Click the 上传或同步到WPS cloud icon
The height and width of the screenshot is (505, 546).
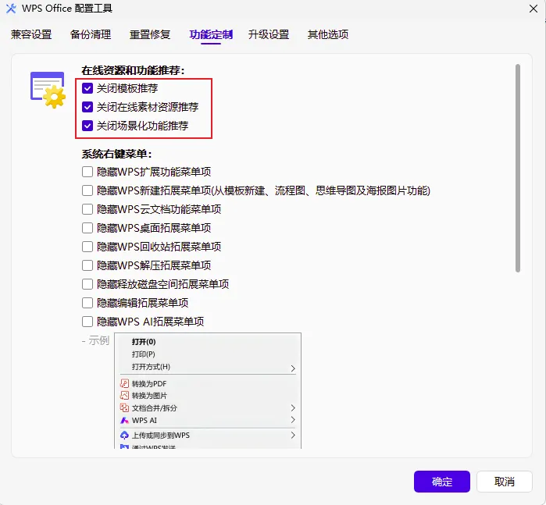click(x=124, y=435)
